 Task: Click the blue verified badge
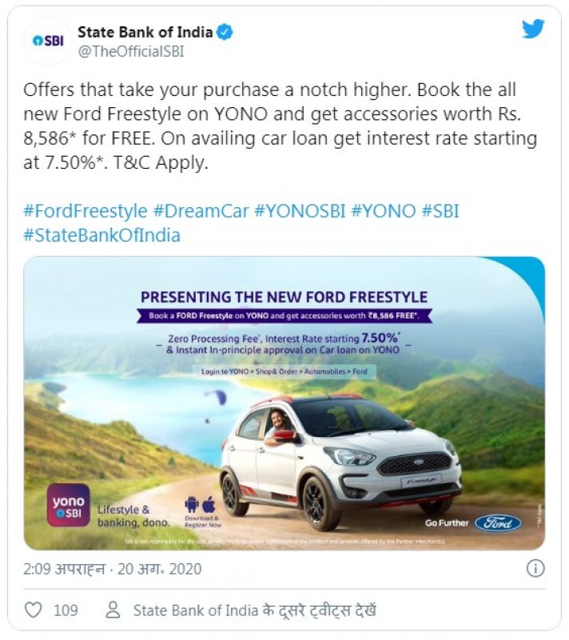[x=225, y=32]
